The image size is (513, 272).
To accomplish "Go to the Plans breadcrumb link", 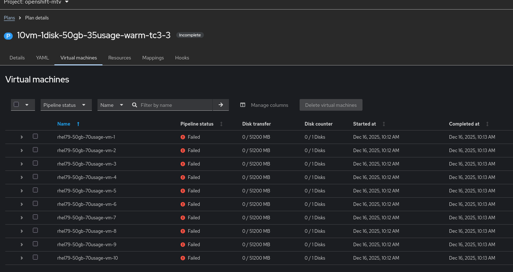I will pos(10,18).
